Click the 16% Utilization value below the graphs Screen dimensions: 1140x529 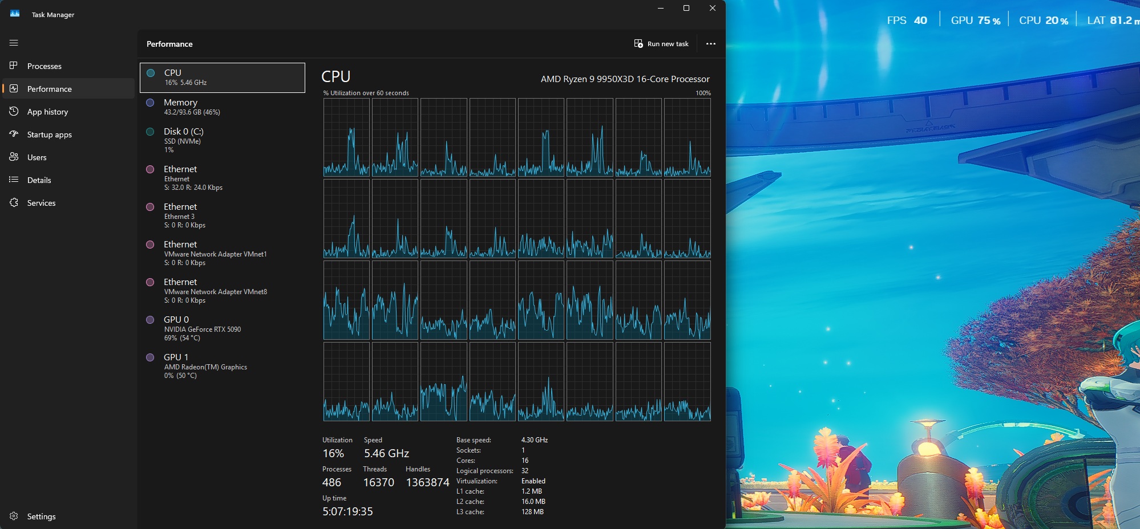(x=333, y=453)
